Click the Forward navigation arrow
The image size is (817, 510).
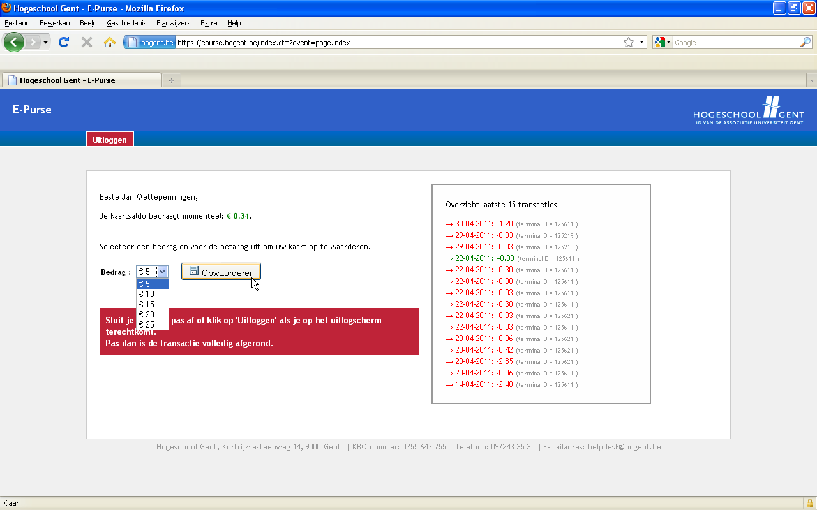click(x=33, y=43)
